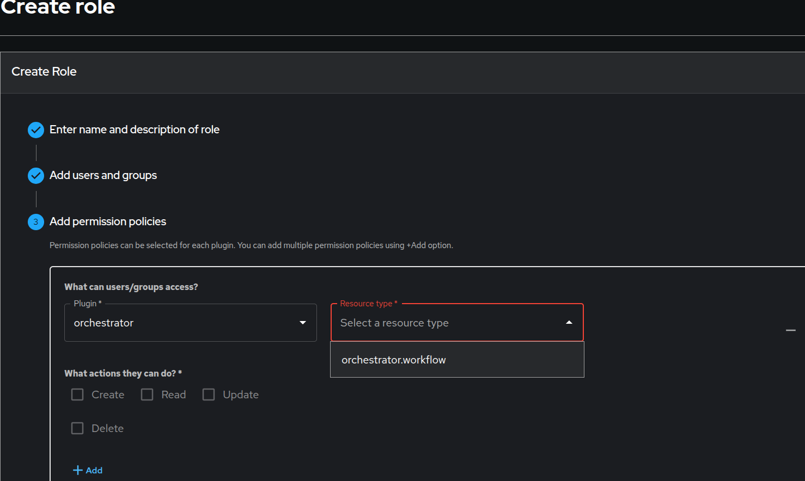Choose orchestrator.workflow from the resource list
This screenshot has height=481, width=805.
point(394,360)
